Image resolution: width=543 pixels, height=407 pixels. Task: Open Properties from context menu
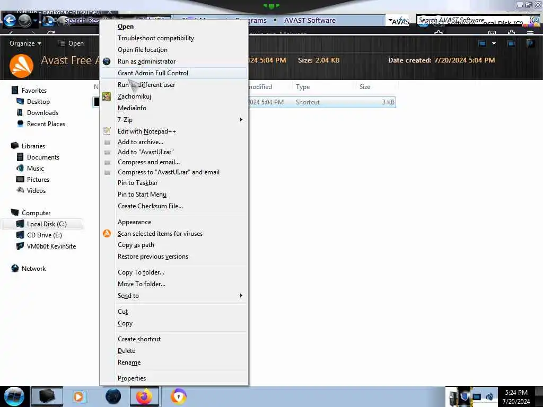[x=132, y=378]
